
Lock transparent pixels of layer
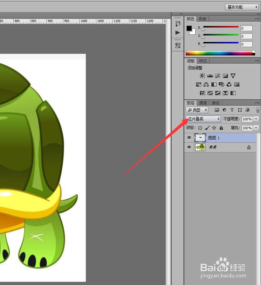pyautogui.click(x=200, y=128)
